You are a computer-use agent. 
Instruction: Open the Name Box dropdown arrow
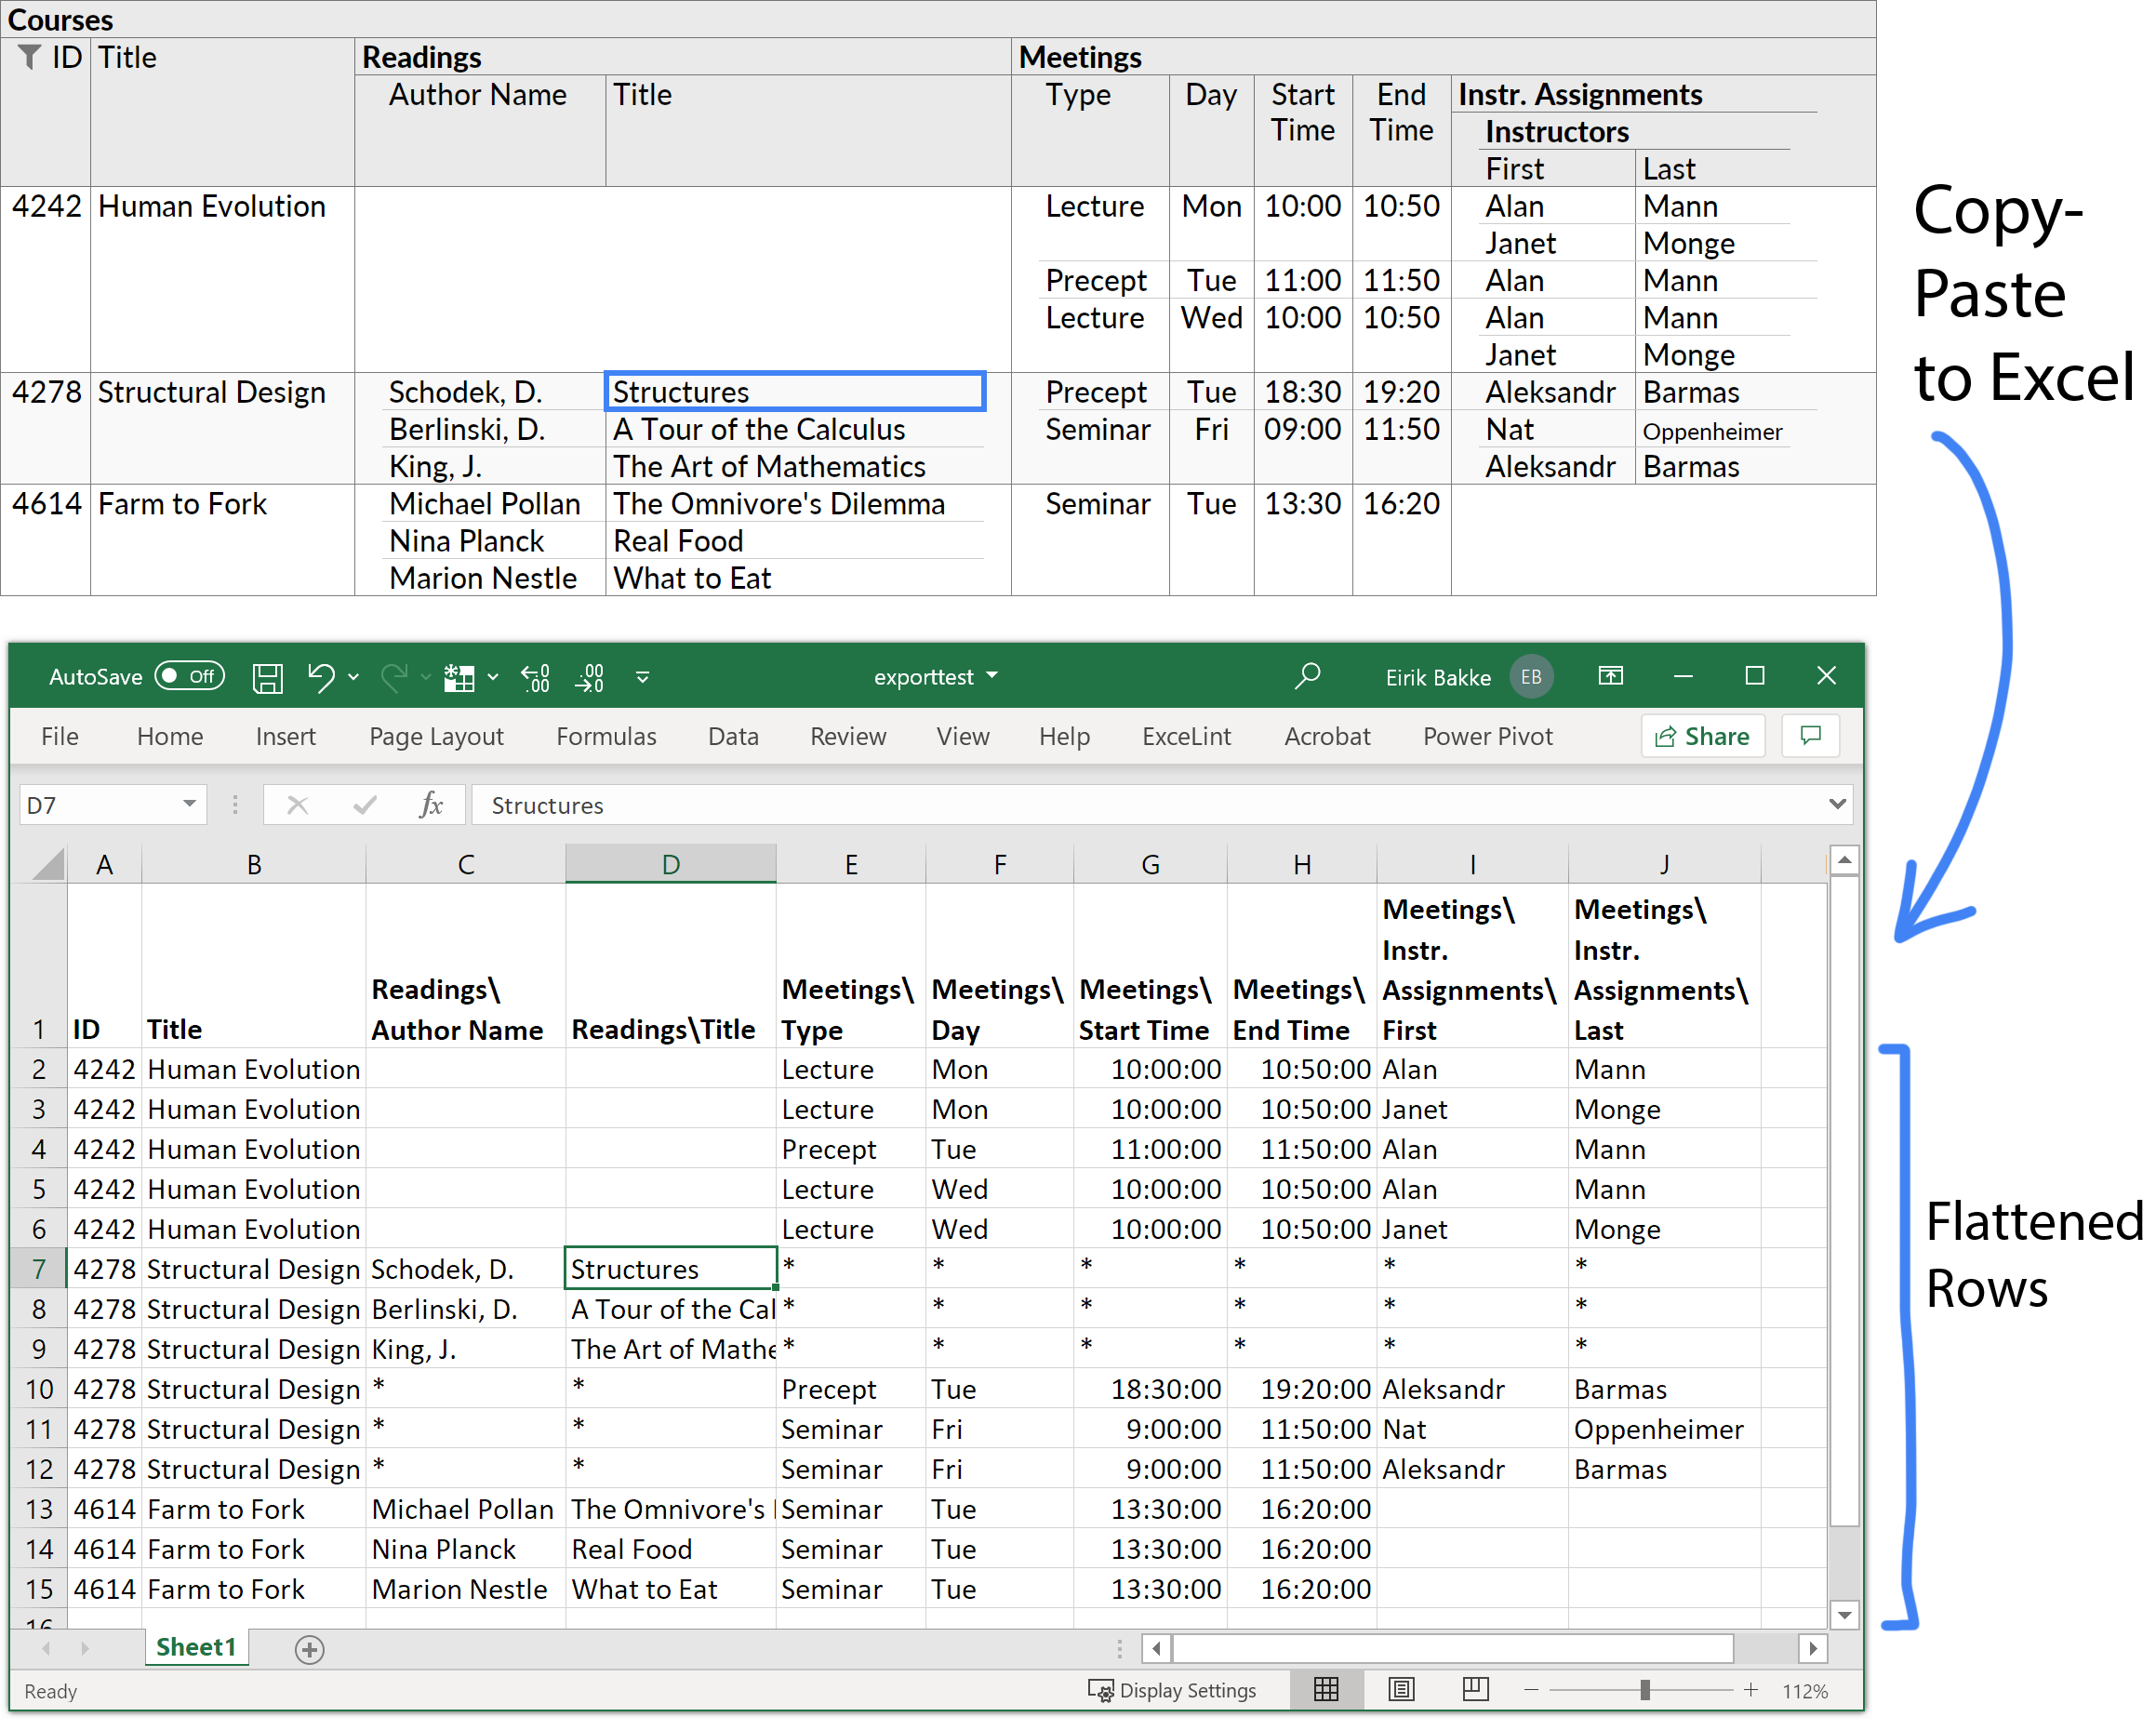click(x=188, y=804)
